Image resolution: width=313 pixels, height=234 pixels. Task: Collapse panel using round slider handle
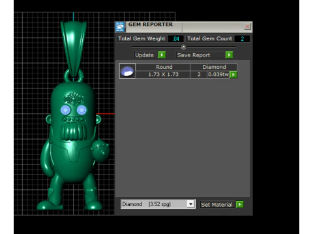(183, 47)
